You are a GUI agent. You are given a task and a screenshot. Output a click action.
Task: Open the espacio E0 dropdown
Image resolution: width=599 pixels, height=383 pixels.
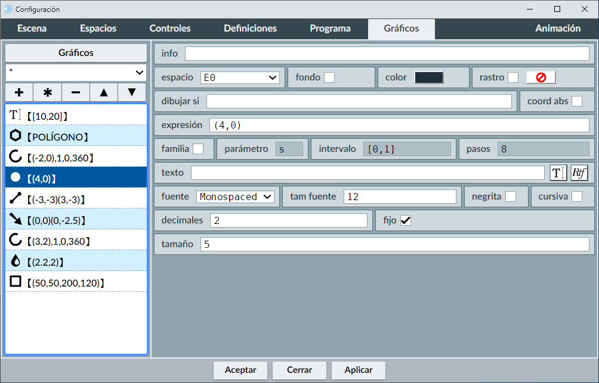point(240,77)
